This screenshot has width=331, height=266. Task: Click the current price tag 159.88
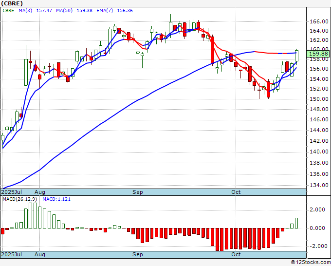(318, 54)
